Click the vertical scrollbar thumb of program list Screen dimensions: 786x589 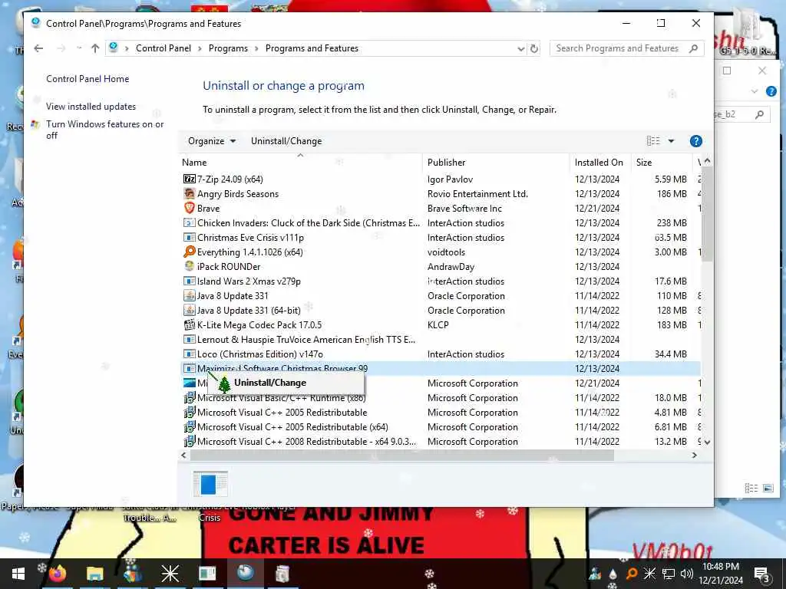click(707, 216)
